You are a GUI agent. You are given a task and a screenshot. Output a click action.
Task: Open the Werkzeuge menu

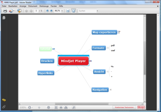tap(44, 6)
